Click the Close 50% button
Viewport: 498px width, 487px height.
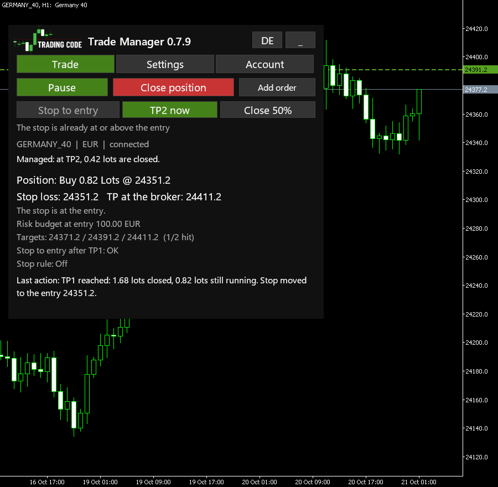point(268,110)
